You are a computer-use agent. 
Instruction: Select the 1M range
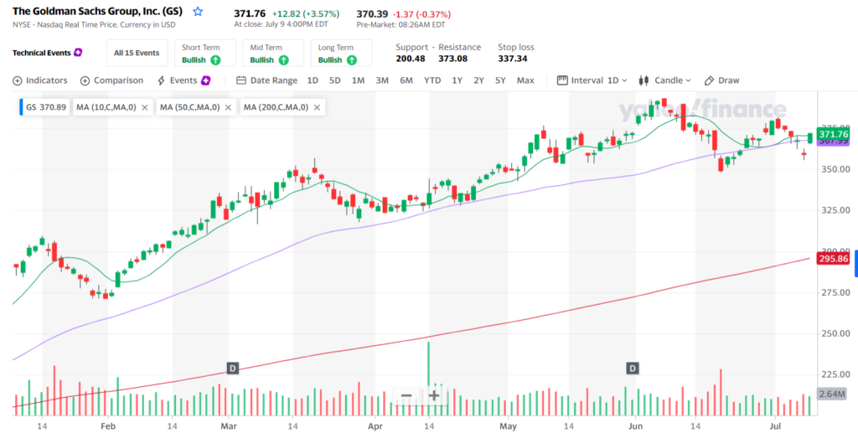[x=358, y=80]
